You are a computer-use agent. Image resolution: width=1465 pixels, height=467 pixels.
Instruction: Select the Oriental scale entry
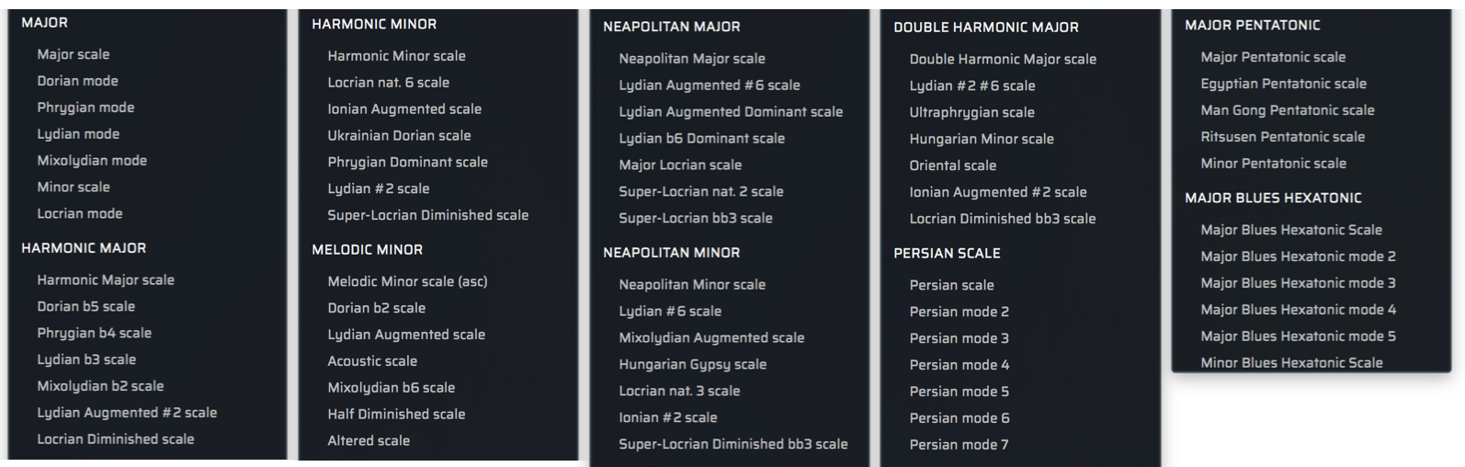(952, 165)
